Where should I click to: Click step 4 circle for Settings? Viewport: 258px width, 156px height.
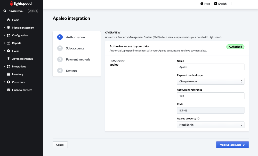[60, 71]
